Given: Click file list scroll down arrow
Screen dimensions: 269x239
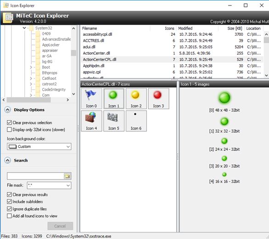Looking at the screenshot, I should click(266, 75).
